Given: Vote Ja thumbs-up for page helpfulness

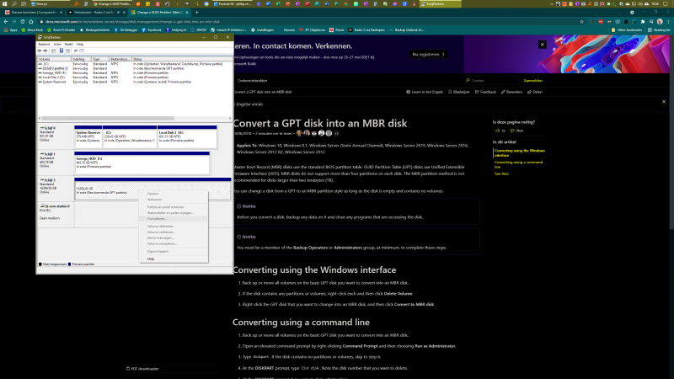Looking at the screenshot, I should (x=500, y=131).
